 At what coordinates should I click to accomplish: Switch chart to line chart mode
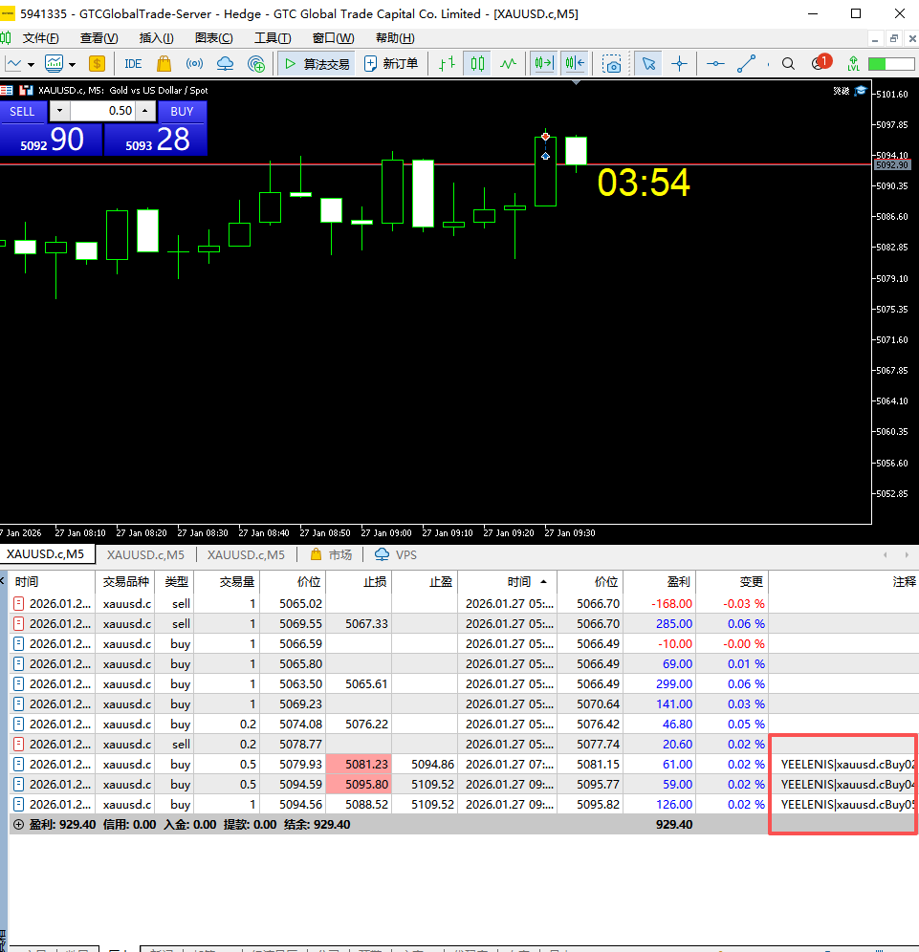click(x=508, y=64)
